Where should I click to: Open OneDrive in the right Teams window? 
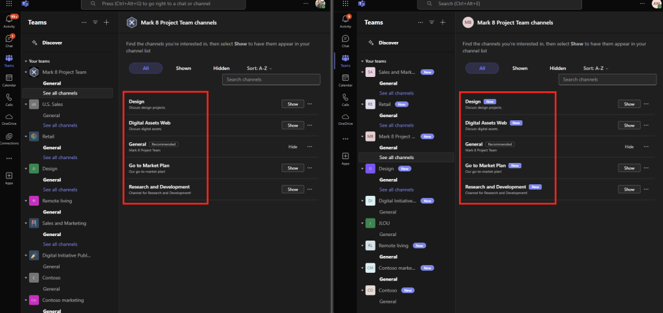pos(346,119)
